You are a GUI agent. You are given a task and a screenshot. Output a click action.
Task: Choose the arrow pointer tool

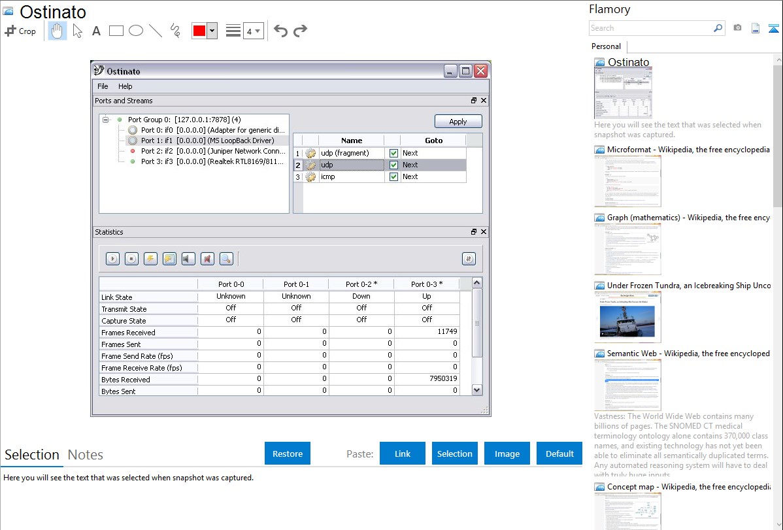(77, 31)
